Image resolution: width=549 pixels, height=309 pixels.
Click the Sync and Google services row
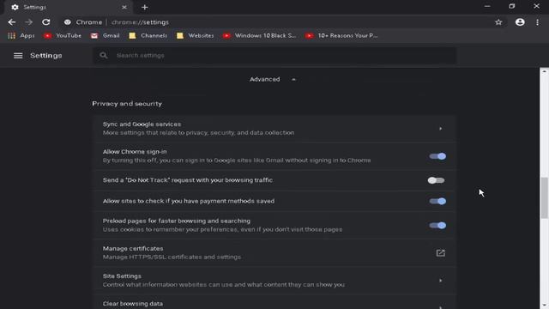click(274, 129)
